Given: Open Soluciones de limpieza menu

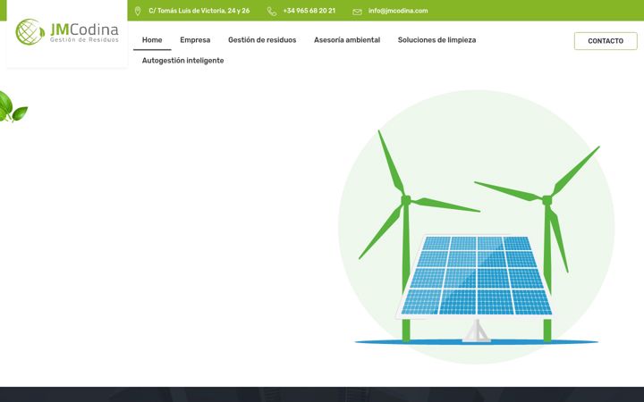Looking at the screenshot, I should point(436,40).
